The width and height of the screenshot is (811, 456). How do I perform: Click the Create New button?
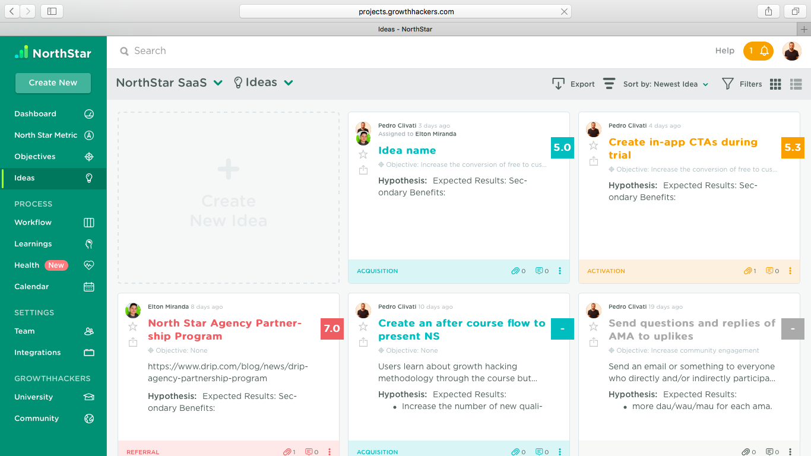(53, 83)
